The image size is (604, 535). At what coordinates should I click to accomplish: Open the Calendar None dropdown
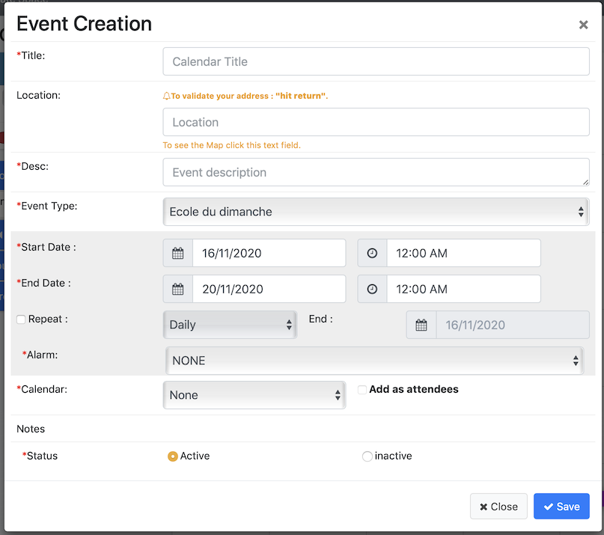(254, 395)
